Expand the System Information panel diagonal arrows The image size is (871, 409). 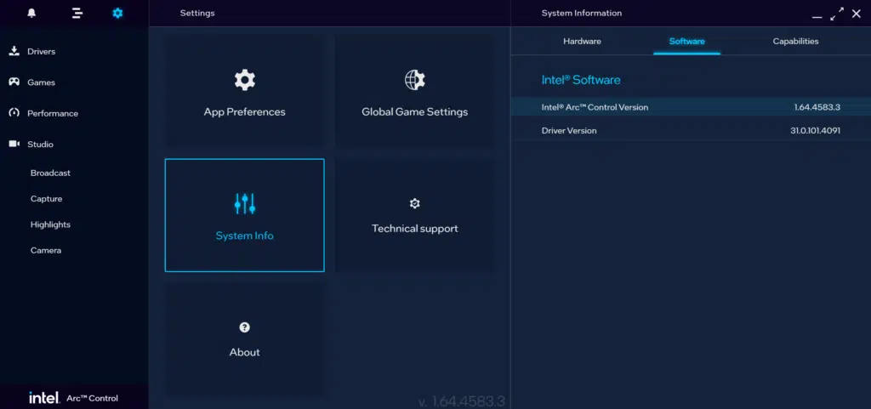837,14
